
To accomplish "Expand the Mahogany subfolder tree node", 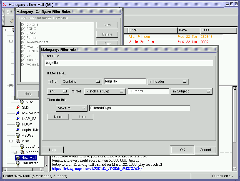I will point(15,152).
